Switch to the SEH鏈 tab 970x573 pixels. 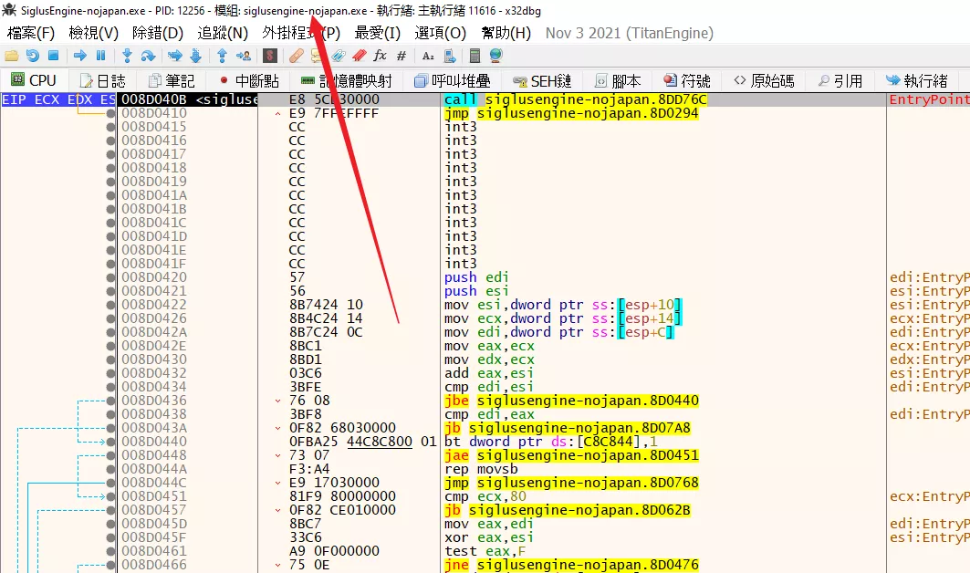[x=542, y=81]
